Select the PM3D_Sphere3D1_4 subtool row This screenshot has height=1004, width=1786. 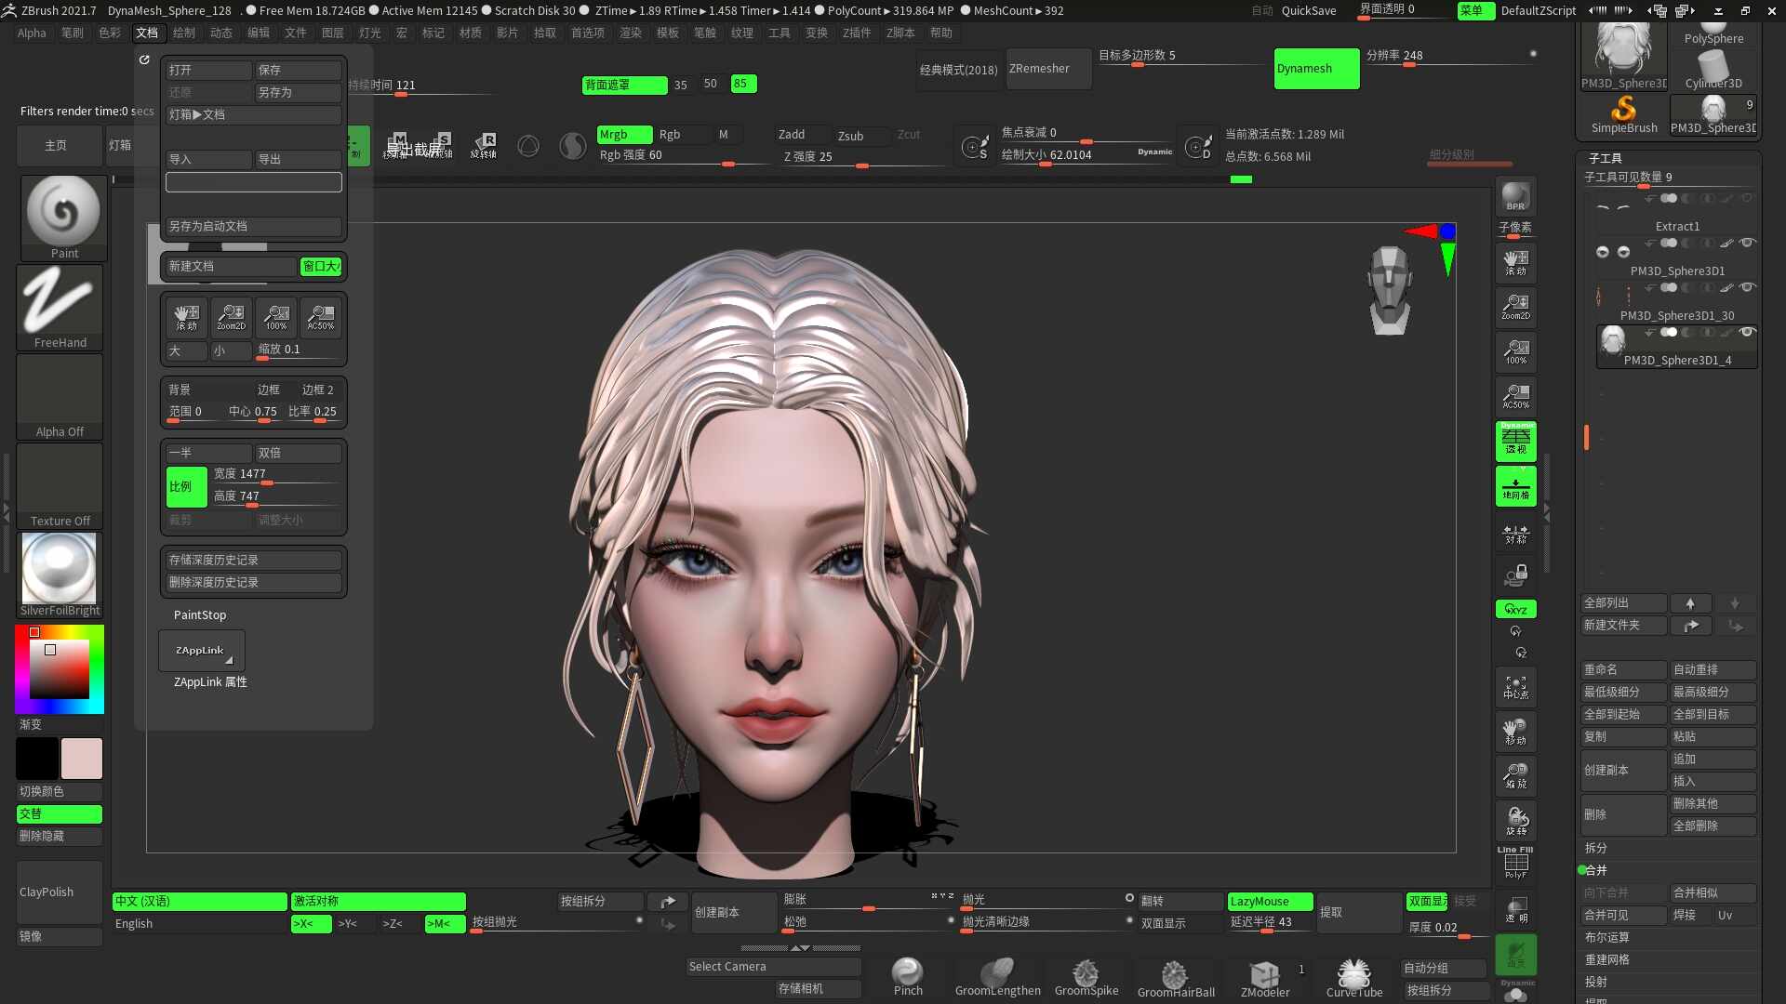[1677, 346]
